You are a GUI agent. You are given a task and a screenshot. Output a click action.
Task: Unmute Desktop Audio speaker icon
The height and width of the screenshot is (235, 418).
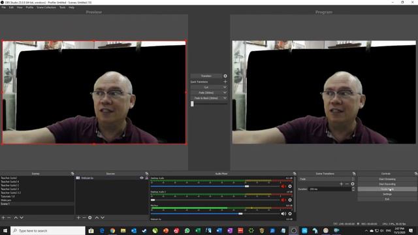(x=283, y=187)
